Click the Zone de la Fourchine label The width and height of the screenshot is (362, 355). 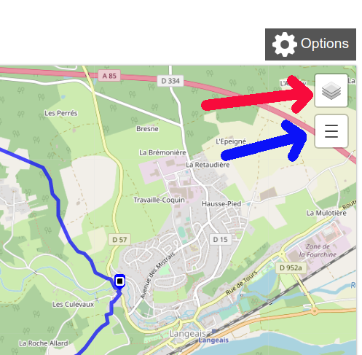click(318, 251)
